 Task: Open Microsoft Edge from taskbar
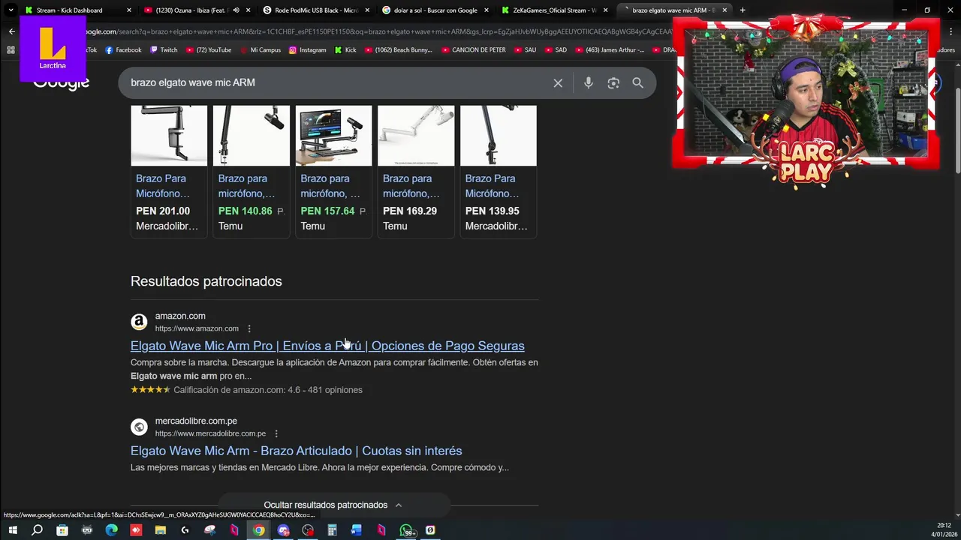coord(111,530)
